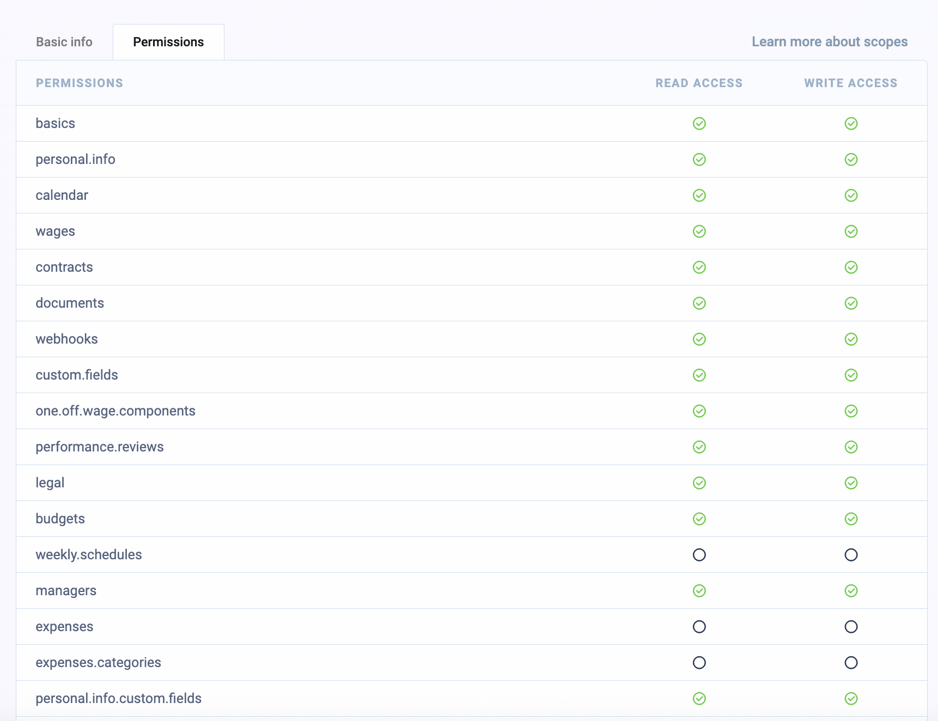
Task: Enable read access for weekly.schedules
Action: tap(699, 554)
